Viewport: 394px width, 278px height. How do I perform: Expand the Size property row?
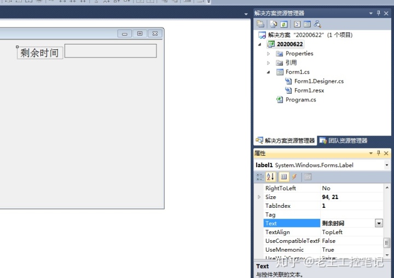pyautogui.click(x=259, y=197)
